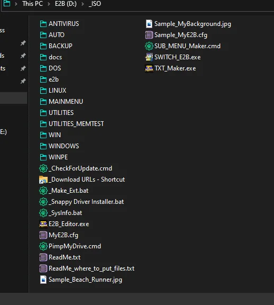Image resolution: width=274 pixels, height=305 pixels.
Task: Select the ReadMe_where_to_put_files.txt document icon
Action: 43,268
